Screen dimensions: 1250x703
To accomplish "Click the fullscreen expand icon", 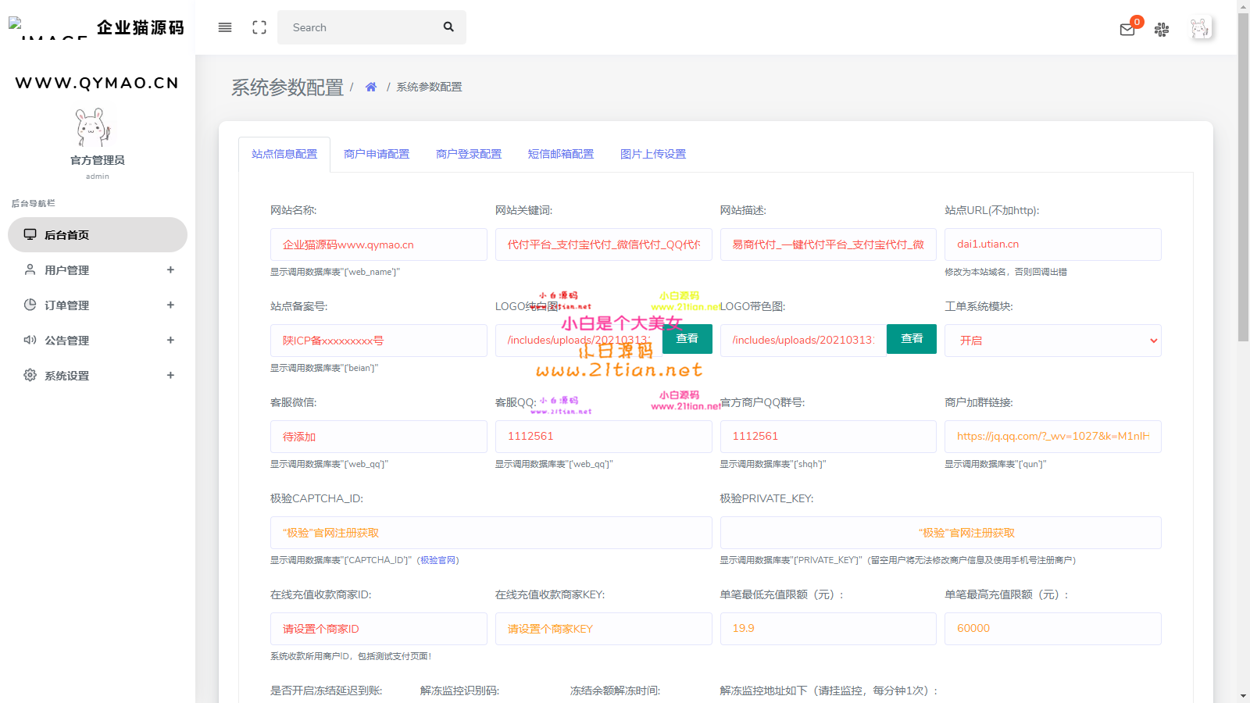I will (x=259, y=27).
